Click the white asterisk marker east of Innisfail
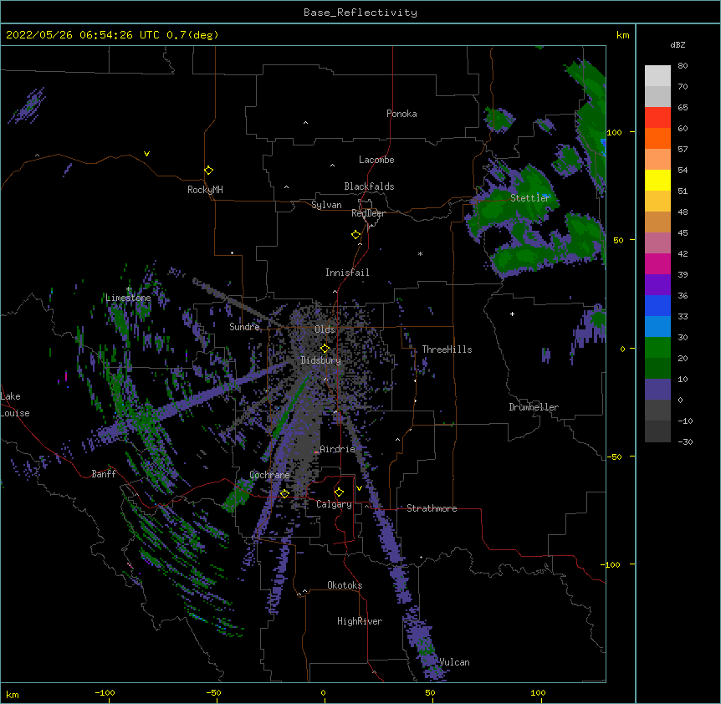 [x=420, y=253]
